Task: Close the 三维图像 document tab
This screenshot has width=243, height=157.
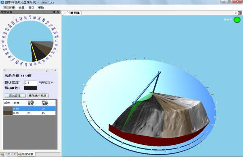Action: click(240, 13)
